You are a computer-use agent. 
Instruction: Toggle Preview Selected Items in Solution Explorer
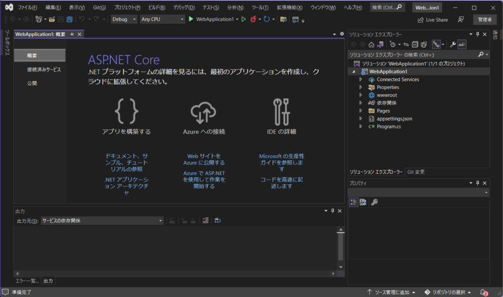[x=462, y=45]
